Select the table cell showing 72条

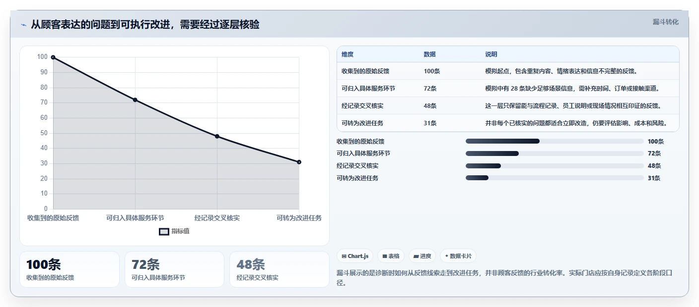click(x=430, y=89)
